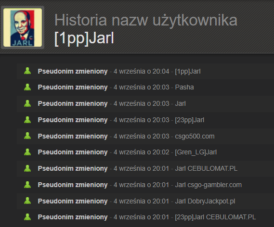Select the [Gren_LG]Jarl nickname text

pos(196,152)
